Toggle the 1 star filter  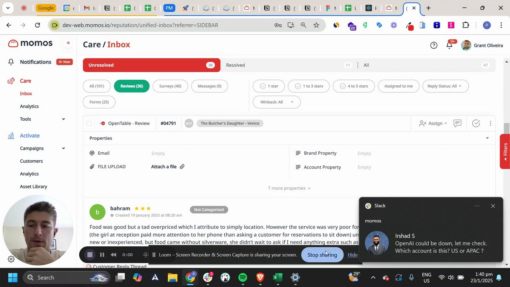pyautogui.click(x=269, y=86)
